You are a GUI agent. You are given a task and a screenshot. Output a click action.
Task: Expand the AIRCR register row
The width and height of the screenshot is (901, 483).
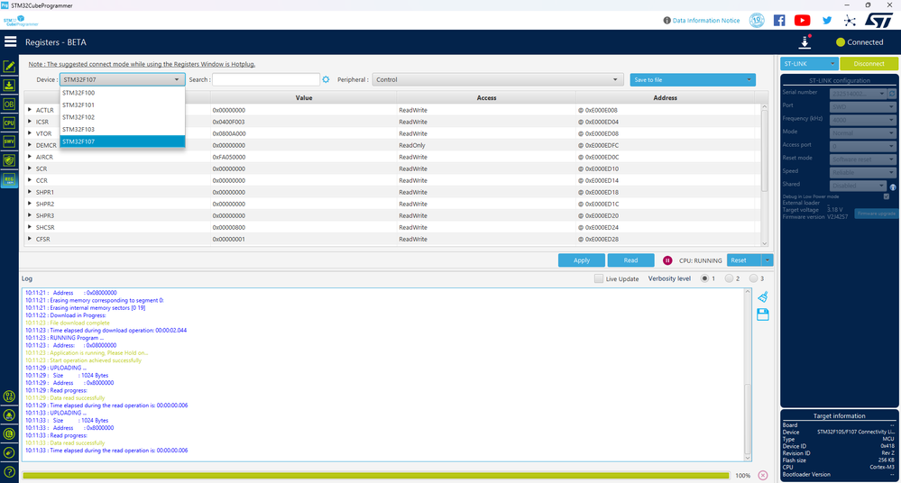[30, 157]
